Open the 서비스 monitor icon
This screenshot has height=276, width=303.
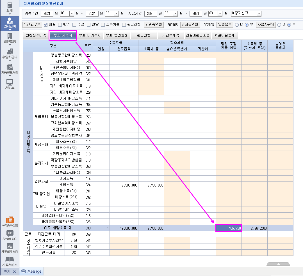[x=10, y=84]
